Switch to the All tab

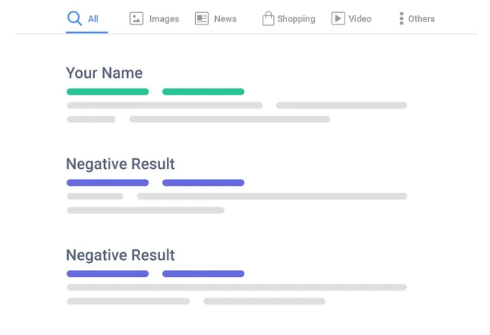click(93, 19)
